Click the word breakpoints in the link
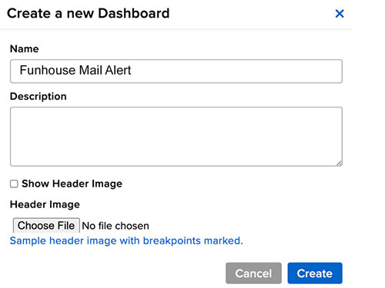Image resolution: width=385 pixels, height=288 pixels. pos(172,240)
